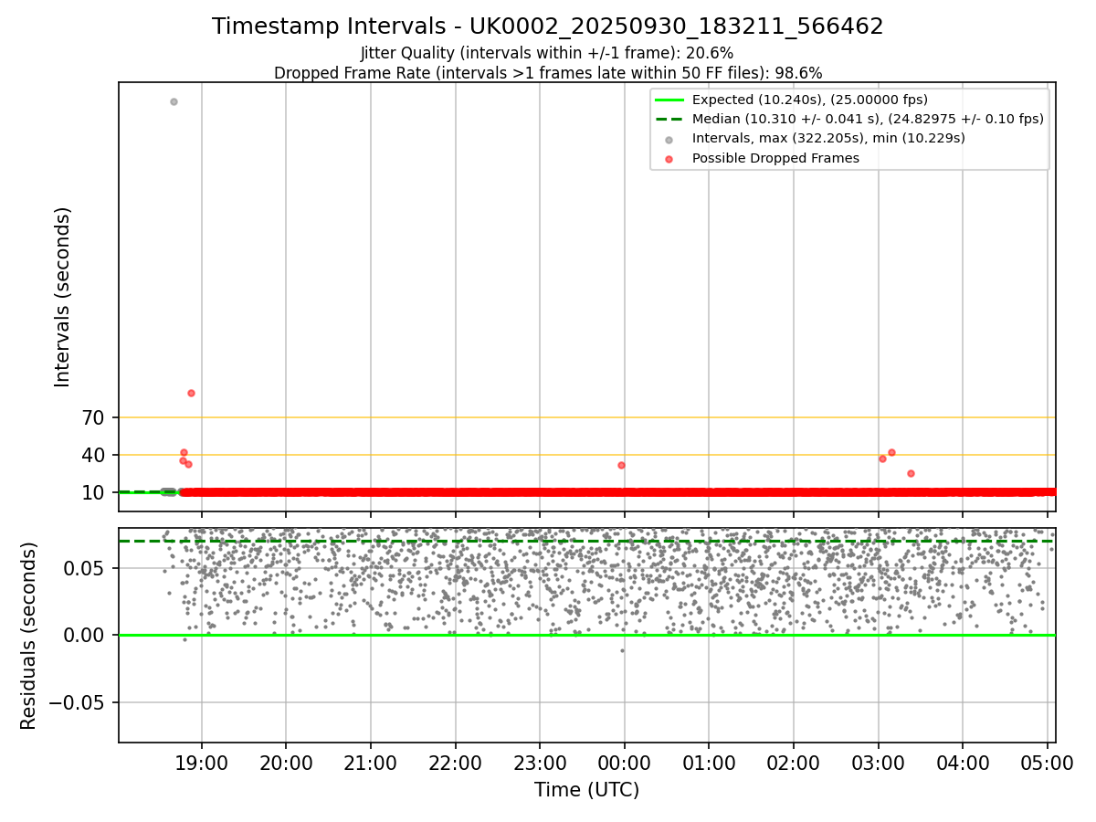
Task: Click the 'Intervals (seconds)' y-axis label
Action: click(x=62, y=297)
